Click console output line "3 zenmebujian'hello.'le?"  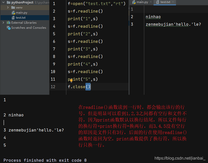click(34, 130)
